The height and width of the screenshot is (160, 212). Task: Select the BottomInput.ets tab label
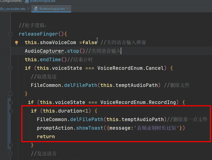point(52,9)
